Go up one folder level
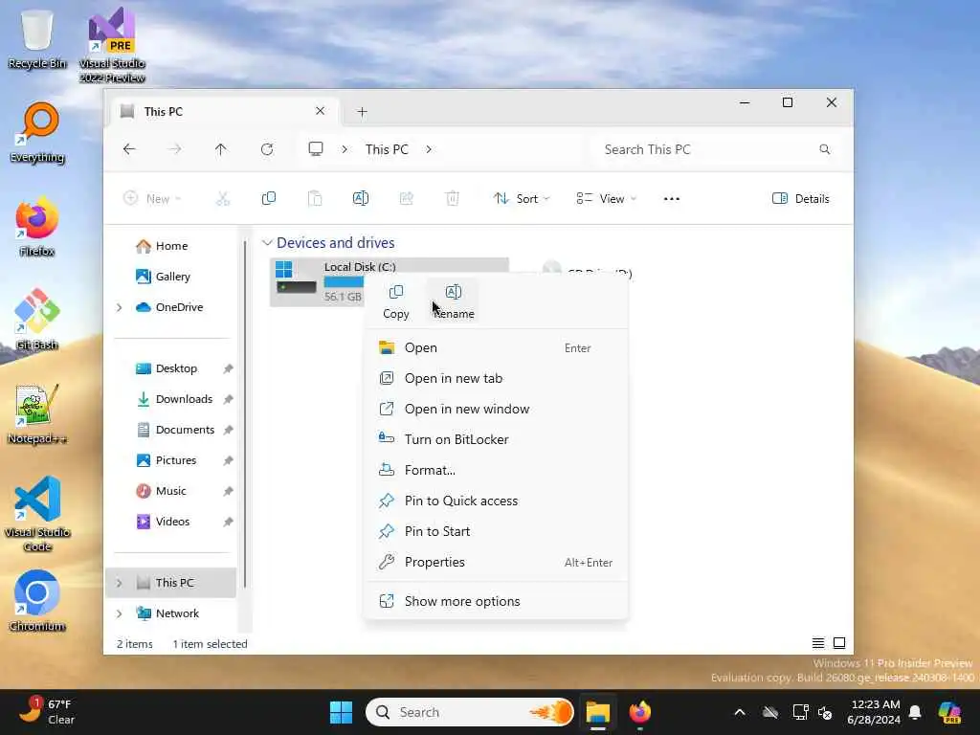This screenshot has height=735, width=980. 221,149
